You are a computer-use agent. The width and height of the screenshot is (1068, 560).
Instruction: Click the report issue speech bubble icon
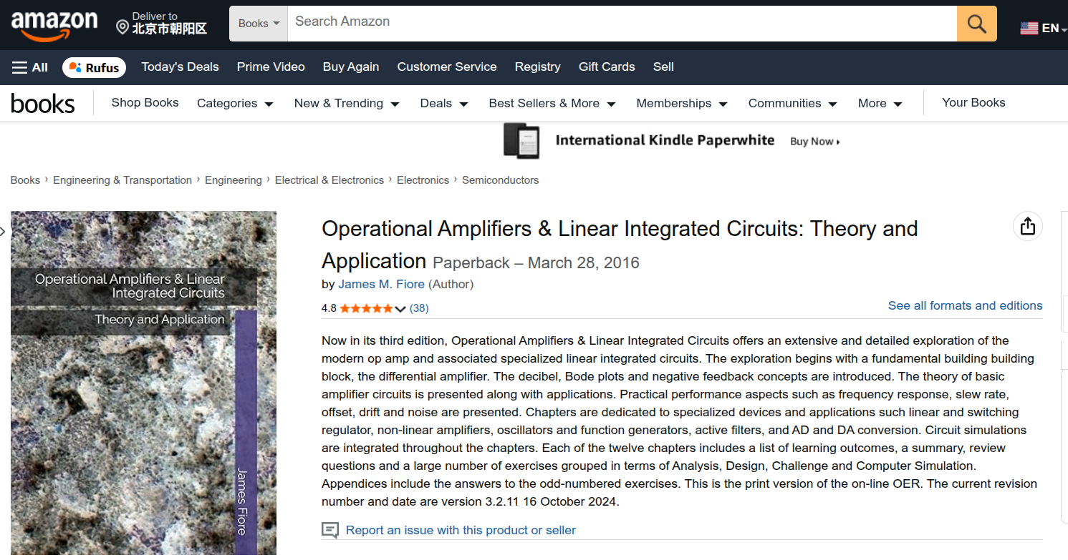(330, 530)
